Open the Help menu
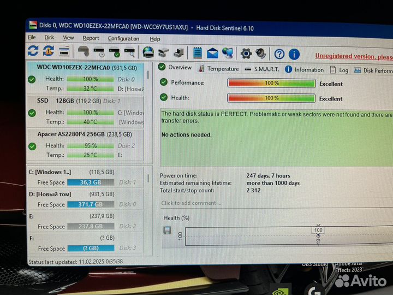This screenshot has height=295, width=393. pos(155,39)
